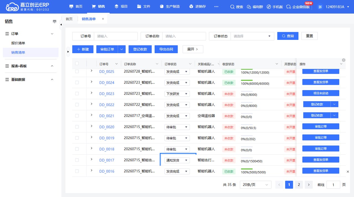The height and width of the screenshot is (197, 354).
Task: Check the box for order DD_0024
Action: tap(77, 83)
